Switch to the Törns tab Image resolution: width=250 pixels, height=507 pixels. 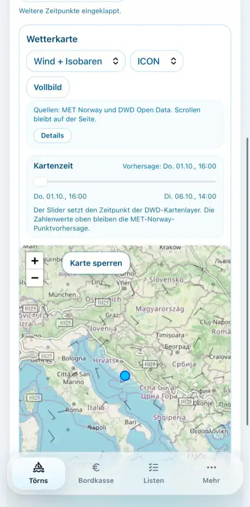click(x=38, y=474)
